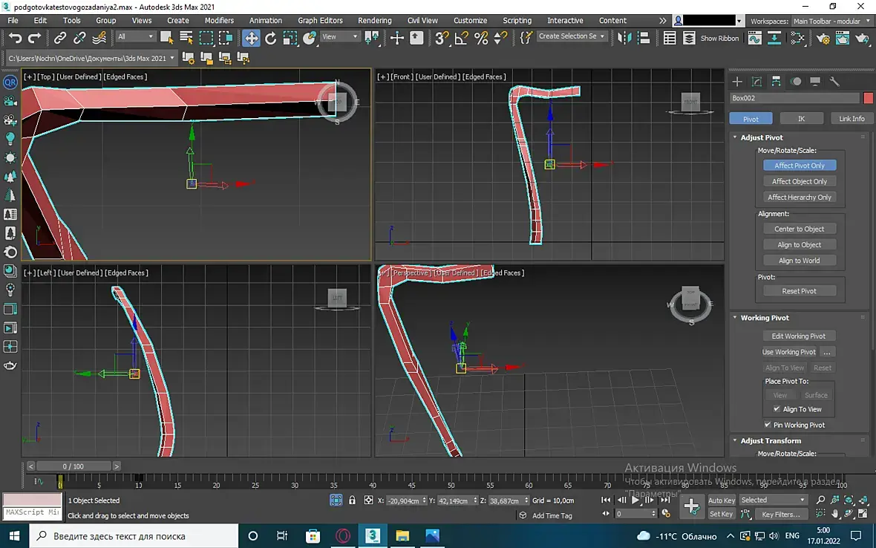Collapse the Adjust Pivot rollout
The height and width of the screenshot is (548, 876).
(761, 137)
